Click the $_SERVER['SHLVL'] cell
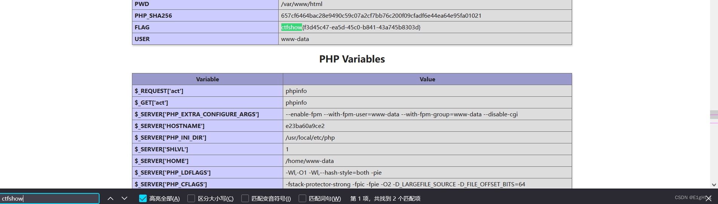 click(x=207, y=149)
